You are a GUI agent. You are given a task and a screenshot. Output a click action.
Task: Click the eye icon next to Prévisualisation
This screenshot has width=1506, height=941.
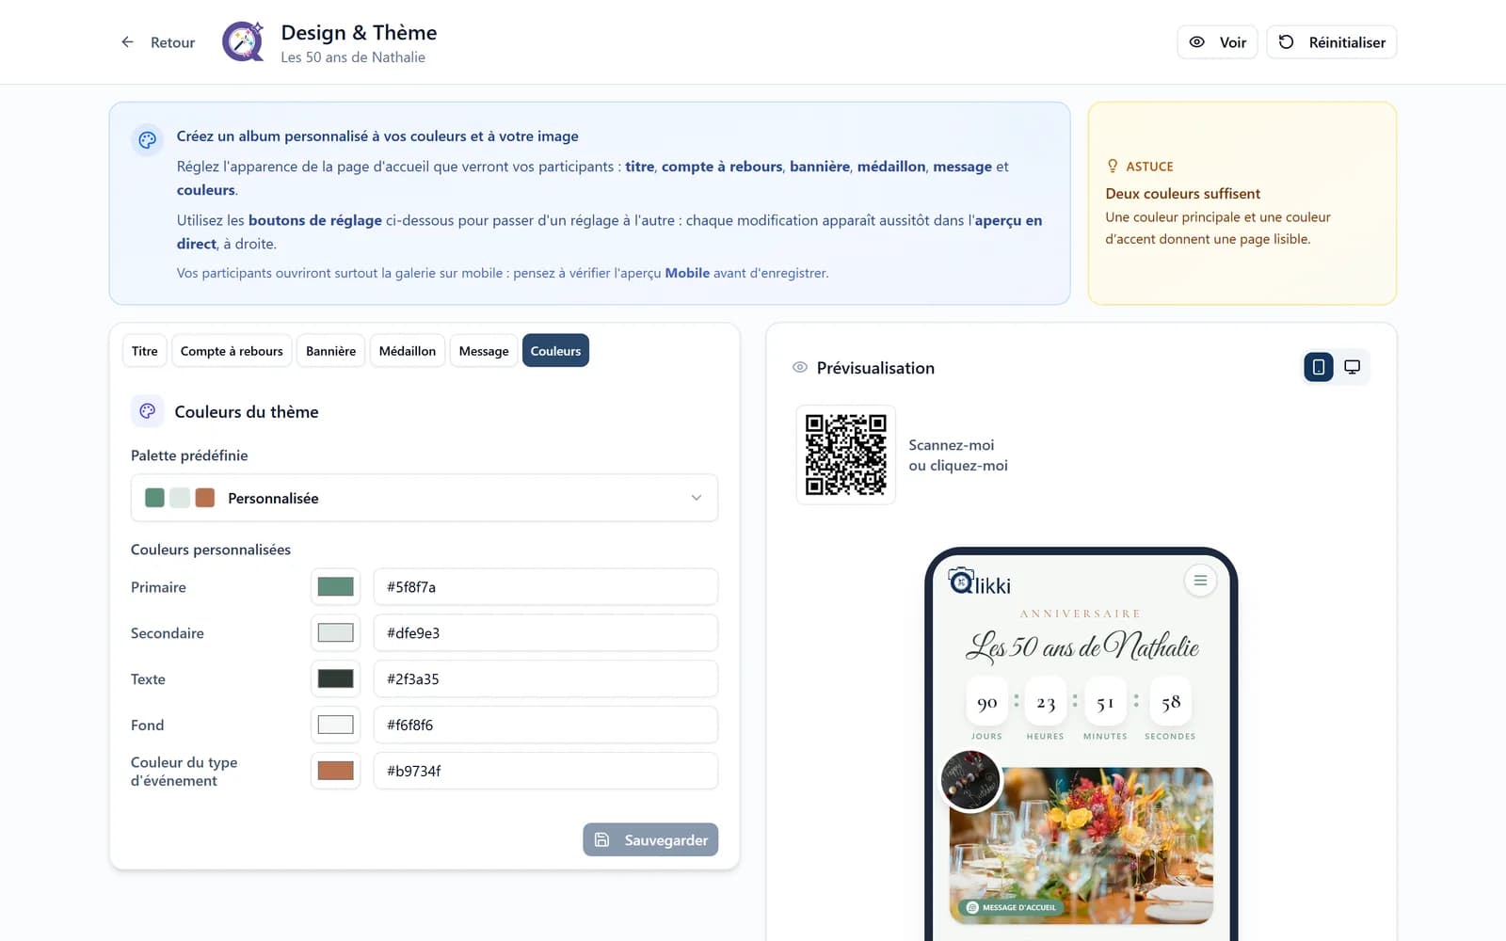pyautogui.click(x=800, y=368)
